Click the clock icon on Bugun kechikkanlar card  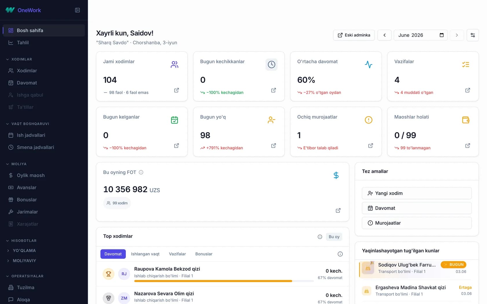271,64
